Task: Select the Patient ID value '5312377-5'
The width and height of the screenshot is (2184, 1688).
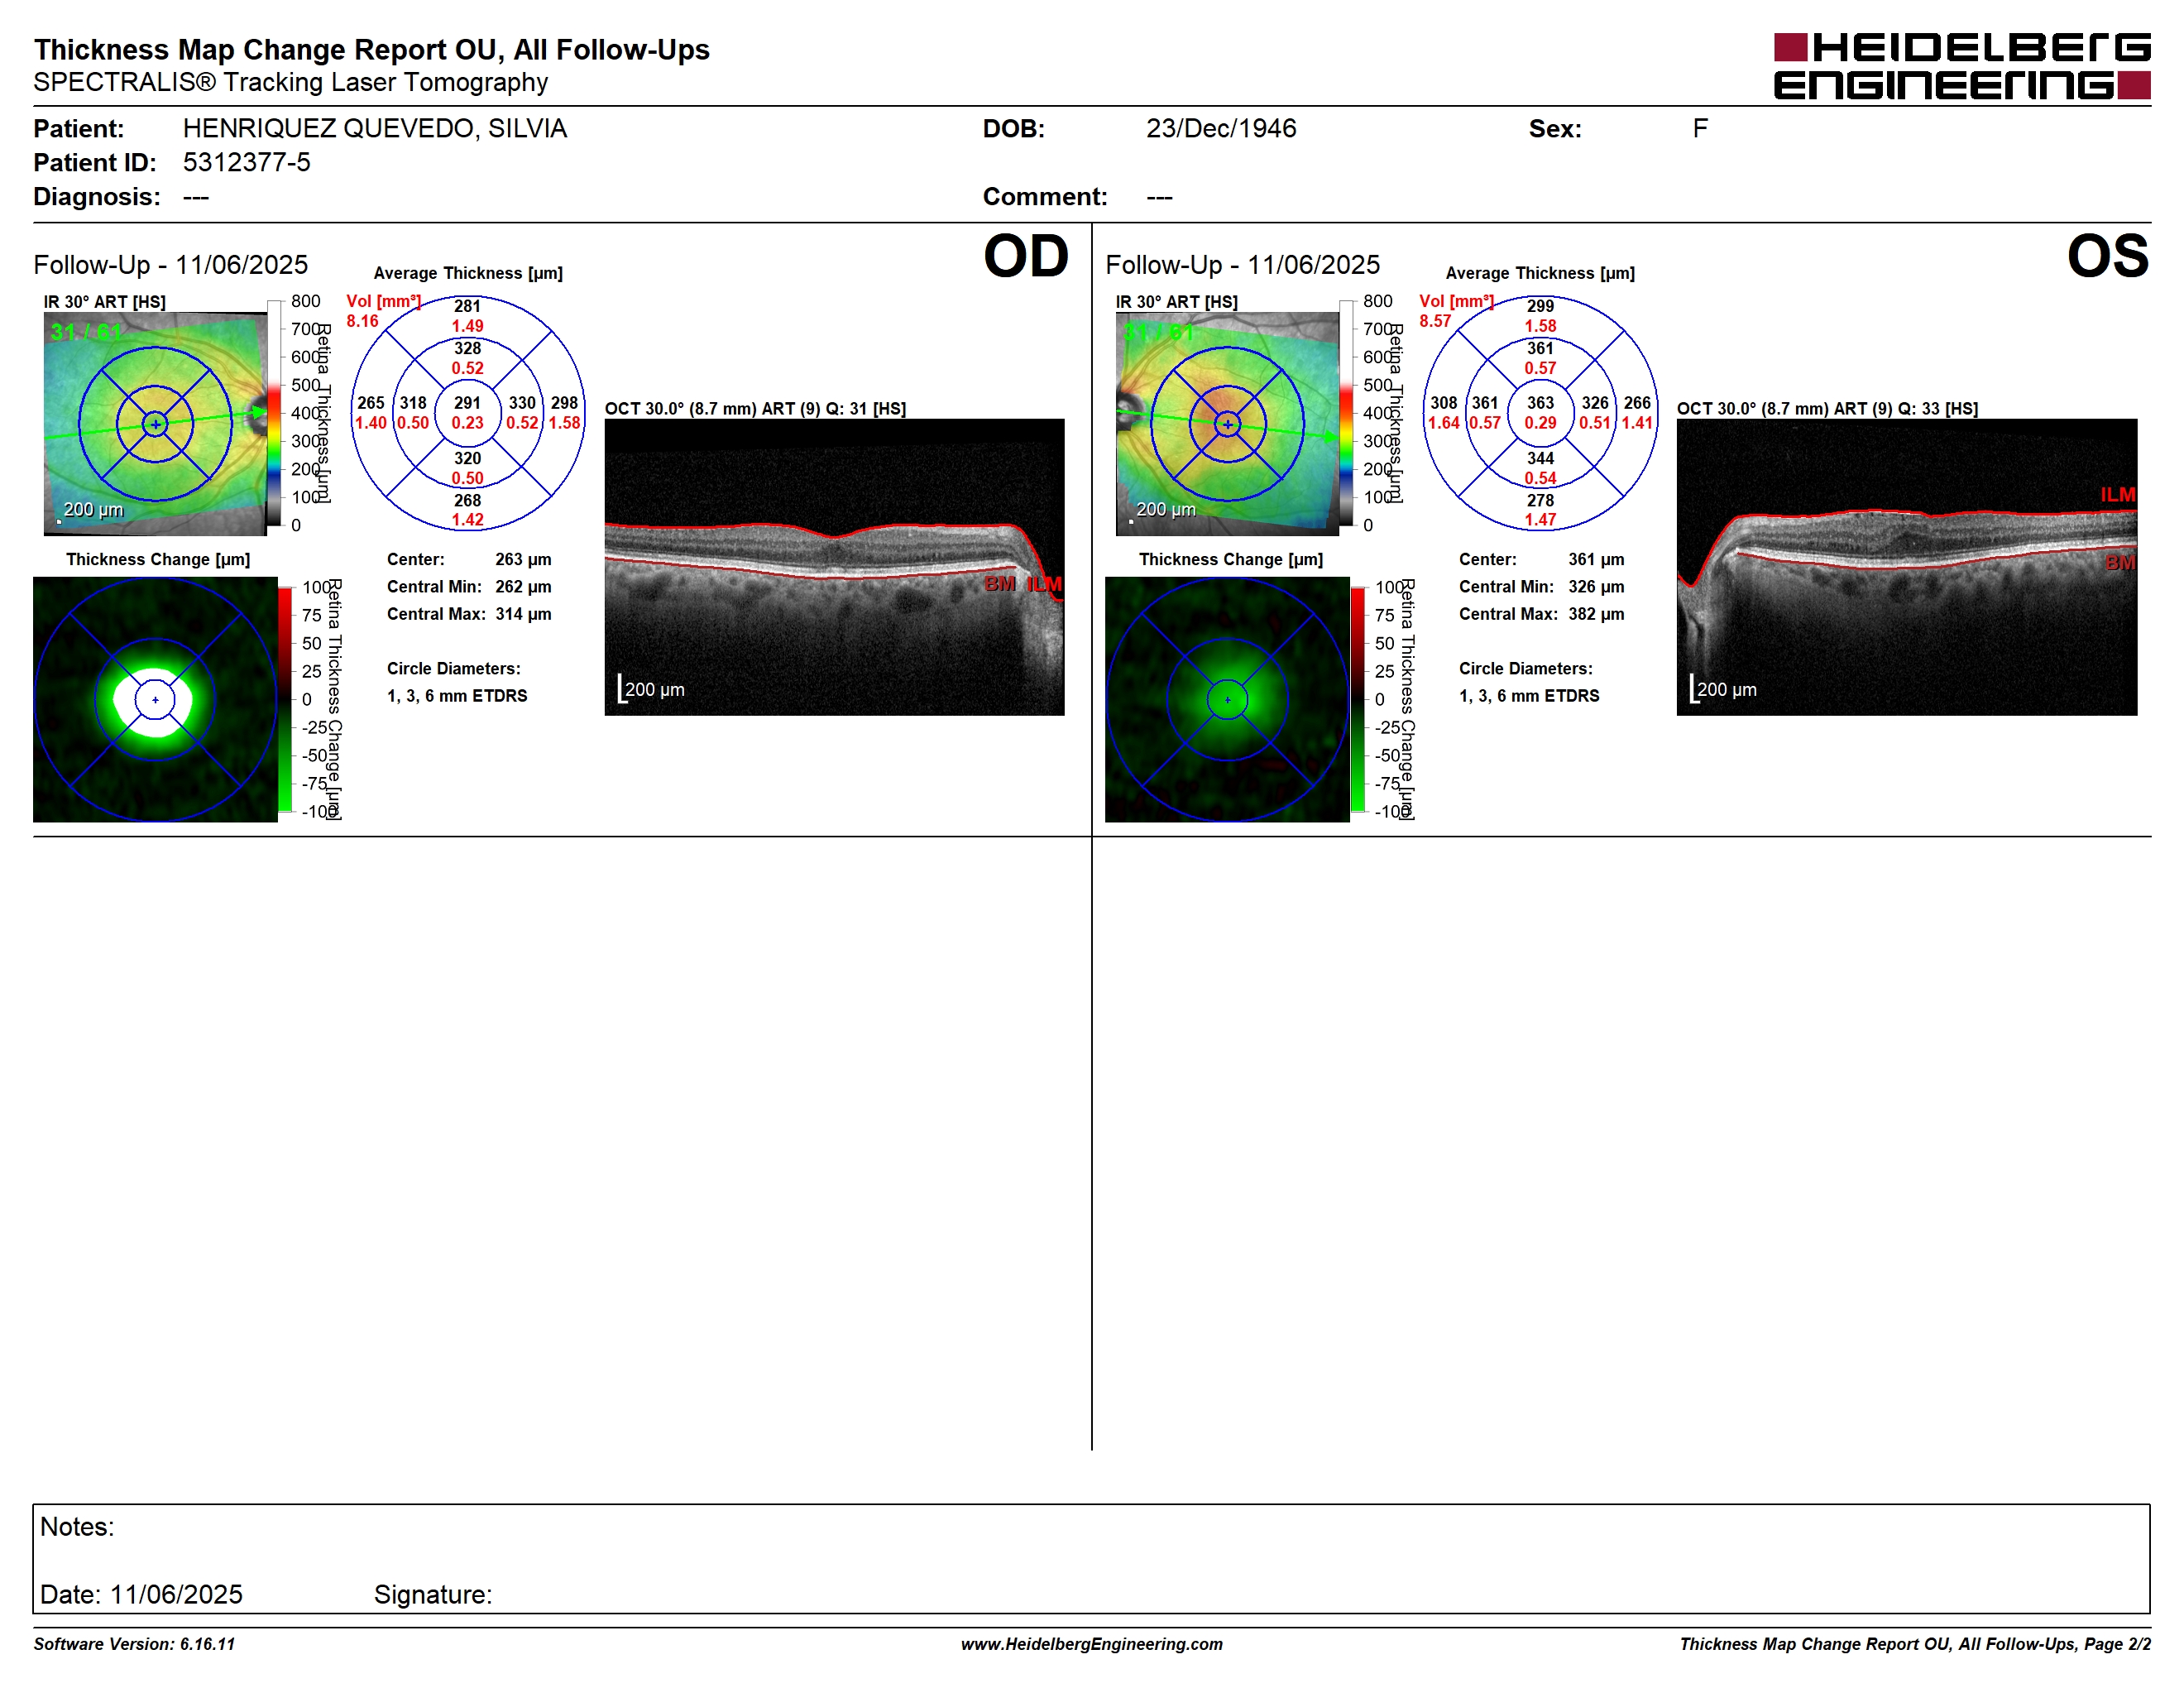Action: [x=246, y=162]
